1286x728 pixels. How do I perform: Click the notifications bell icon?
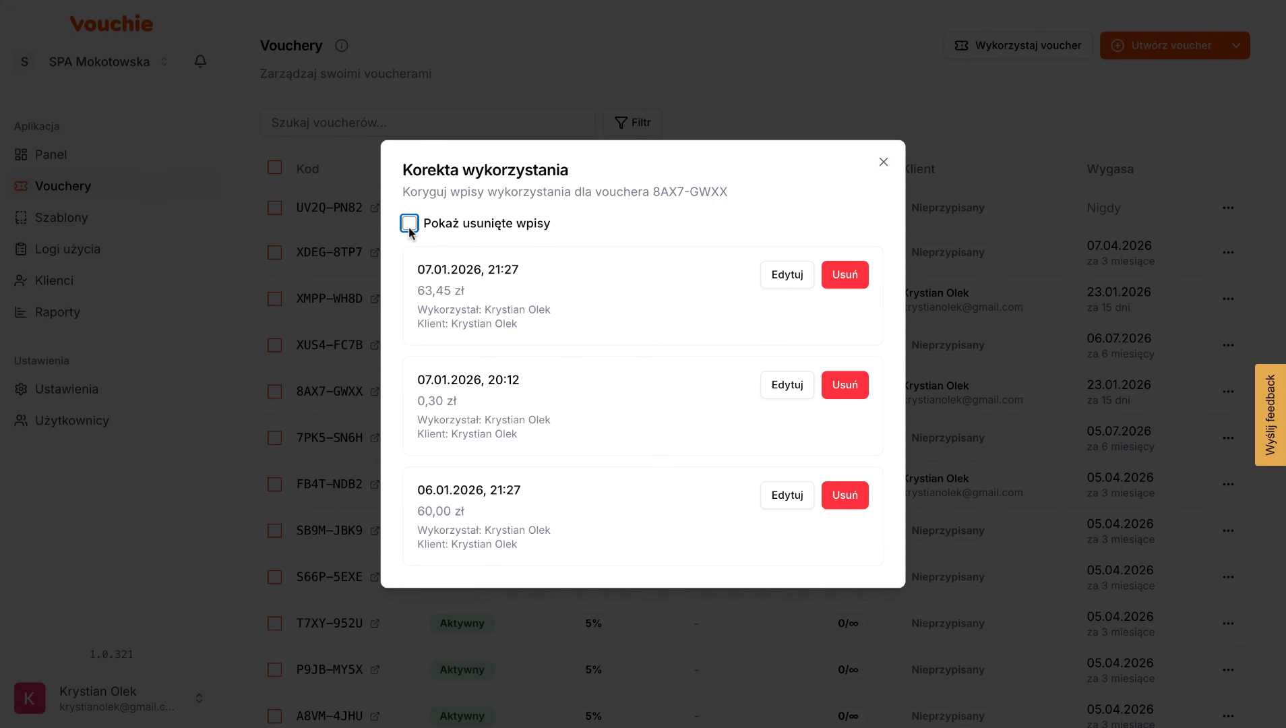pos(200,61)
